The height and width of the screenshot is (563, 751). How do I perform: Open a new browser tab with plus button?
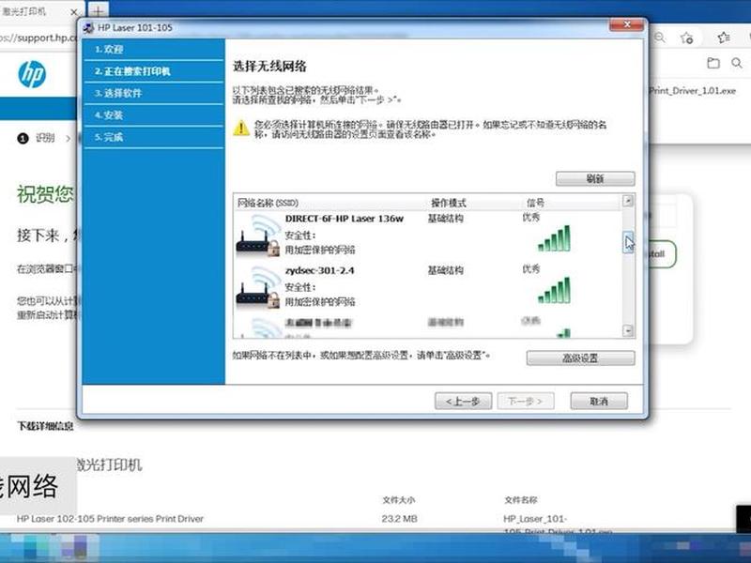point(99,11)
